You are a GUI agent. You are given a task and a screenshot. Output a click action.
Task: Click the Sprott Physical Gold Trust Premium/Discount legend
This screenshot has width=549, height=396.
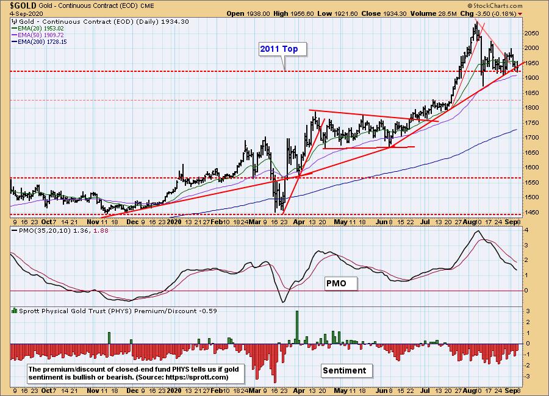(118, 311)
